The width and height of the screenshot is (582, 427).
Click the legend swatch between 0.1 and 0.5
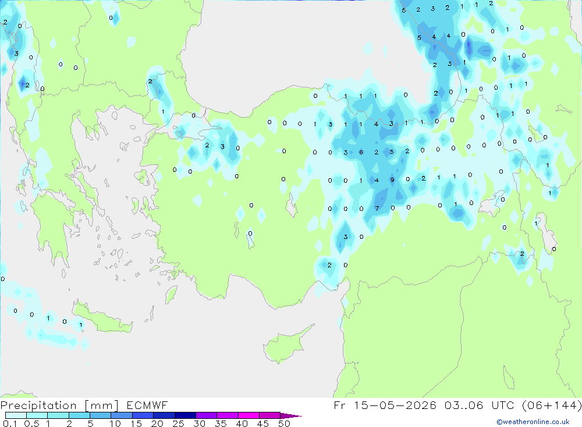coord(16,415)
